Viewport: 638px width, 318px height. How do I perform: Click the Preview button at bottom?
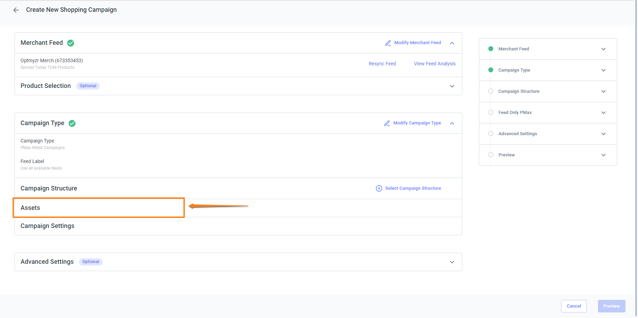tap(612, 306)
